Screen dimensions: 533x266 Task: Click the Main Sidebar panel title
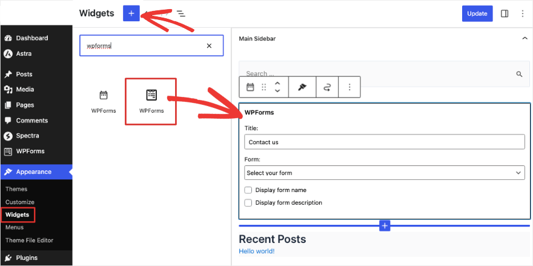257,39
